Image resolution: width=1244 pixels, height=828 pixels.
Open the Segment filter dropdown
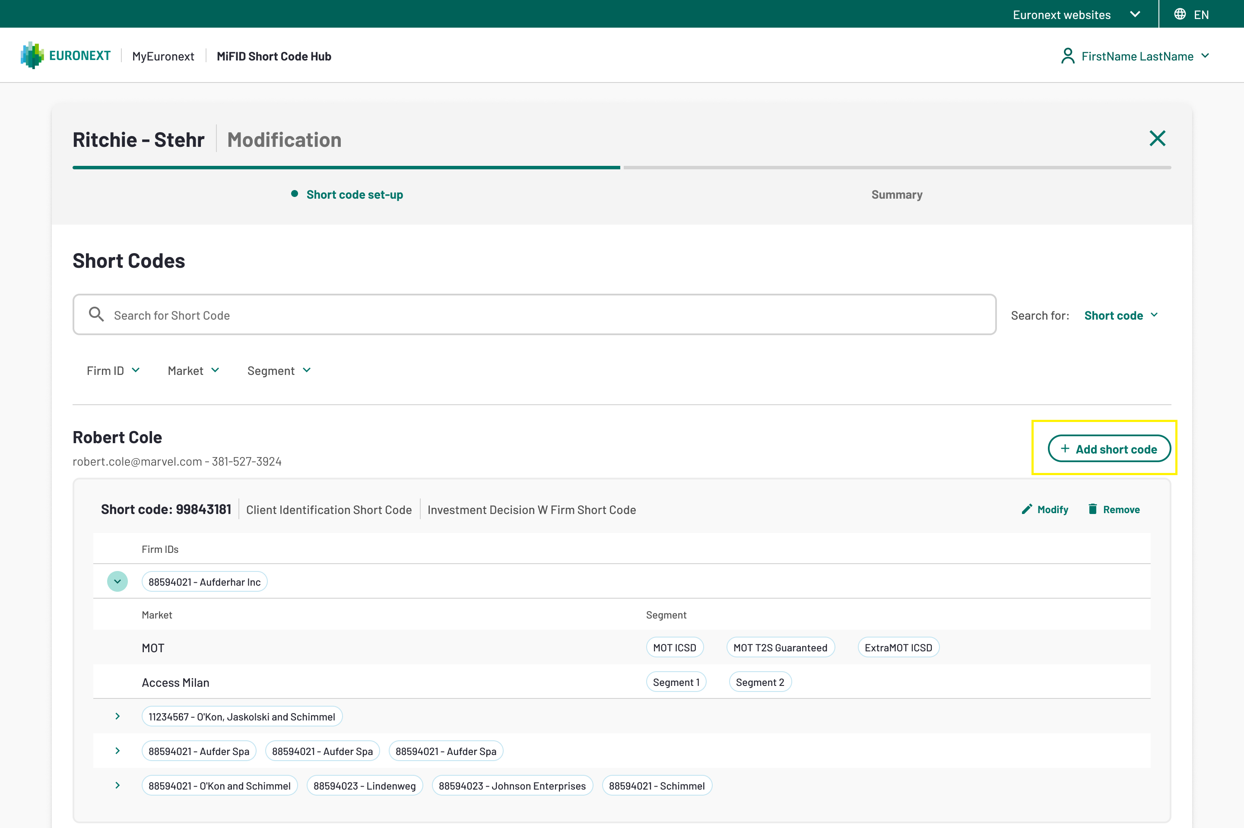pos(279,371)
